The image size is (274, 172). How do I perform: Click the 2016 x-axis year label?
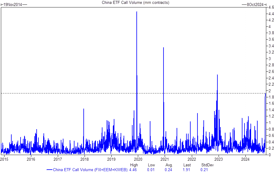click(x=31, y=159)
